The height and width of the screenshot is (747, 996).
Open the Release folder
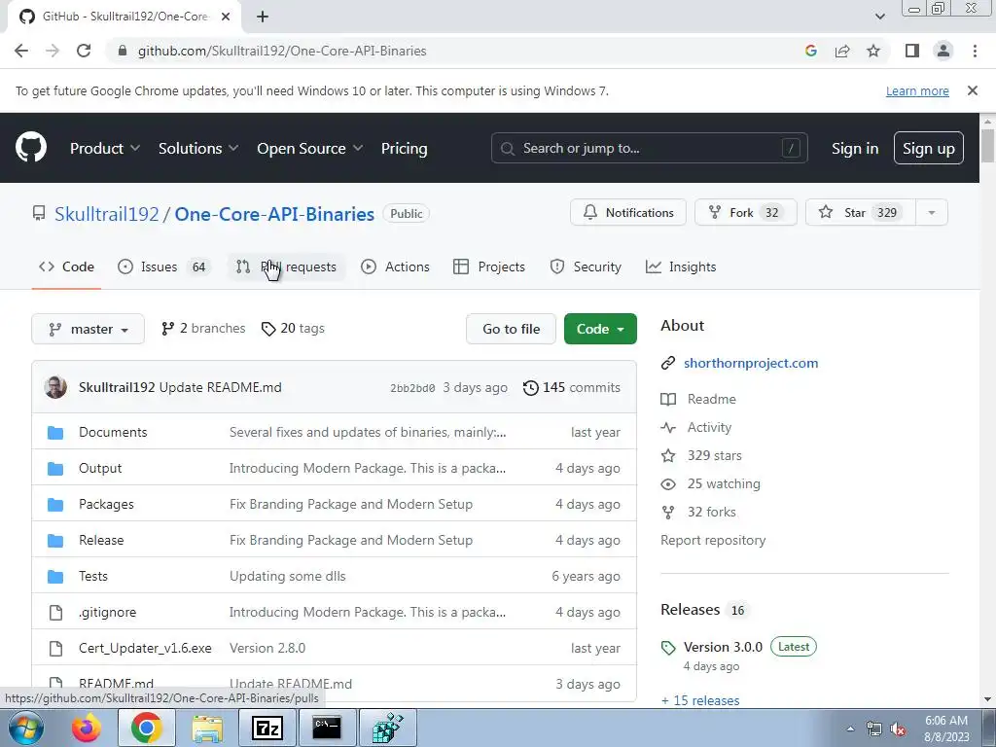[x=101, y=540]
